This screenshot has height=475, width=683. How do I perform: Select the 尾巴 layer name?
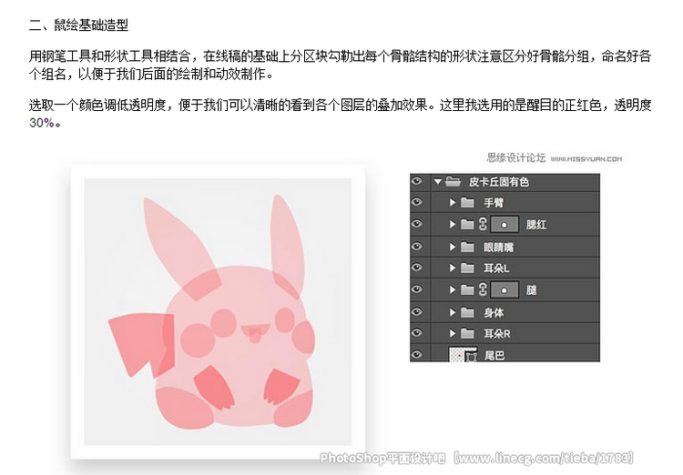pos(494,356)
